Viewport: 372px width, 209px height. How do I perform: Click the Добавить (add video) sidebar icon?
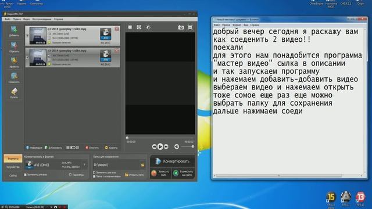[x=14, y=31]
